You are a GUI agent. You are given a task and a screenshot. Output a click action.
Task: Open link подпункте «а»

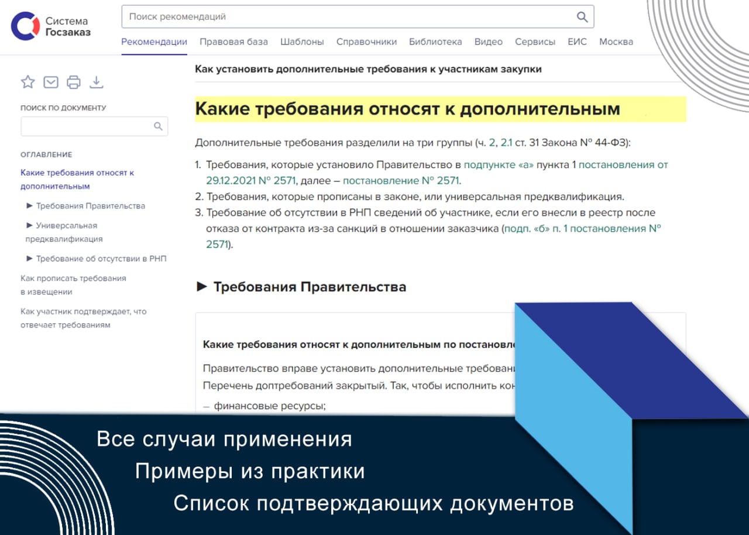coord(499,165)
